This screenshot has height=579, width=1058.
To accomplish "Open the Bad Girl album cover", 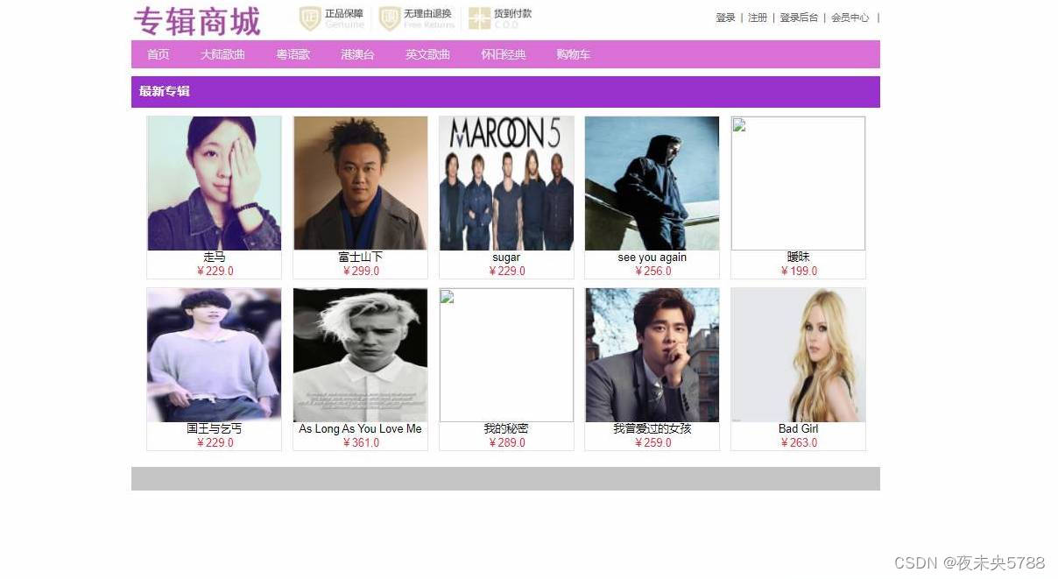I will tap(798, 355).
